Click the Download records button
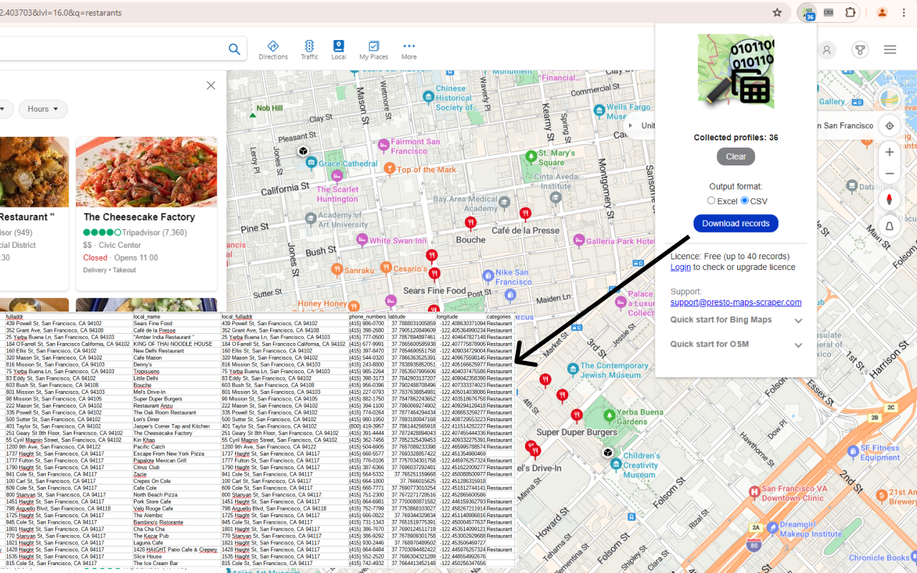Screen dimensions: 917x573 [x=736, y=223]
